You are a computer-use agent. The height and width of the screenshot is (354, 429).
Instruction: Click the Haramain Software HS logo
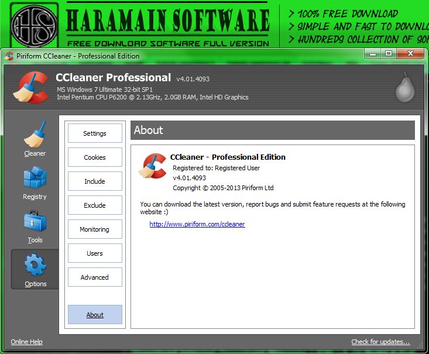click(35, 26)
